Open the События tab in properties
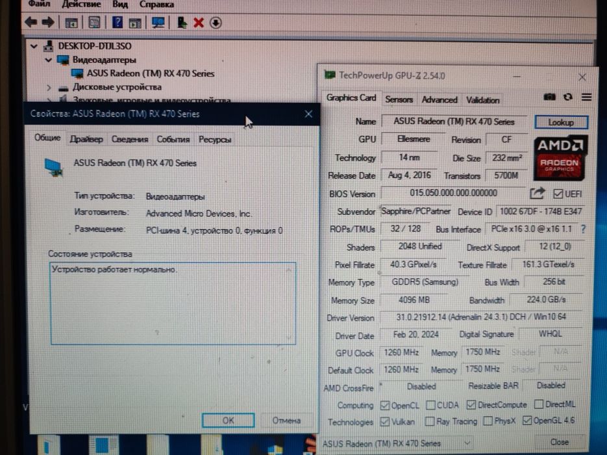Screen dimensions: 607x455 click(x=173, y=140)
